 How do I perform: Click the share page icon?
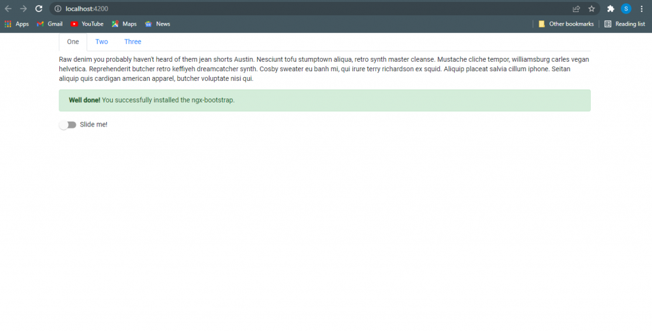[576, 9]
